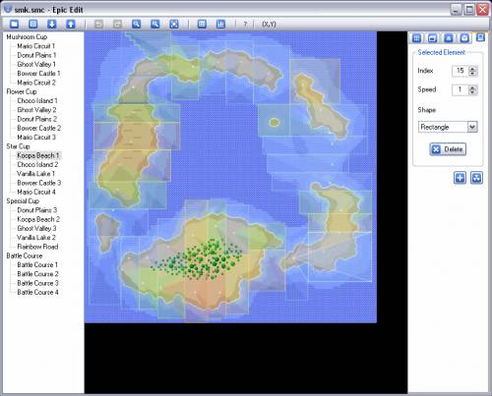Screen dimensions: 492x396
Task: Click the Open ROM folder icon
Action: 14,24
